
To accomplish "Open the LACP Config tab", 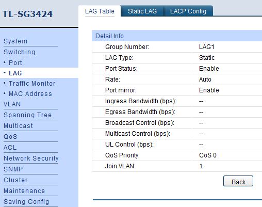I will (x=188, y=11).
